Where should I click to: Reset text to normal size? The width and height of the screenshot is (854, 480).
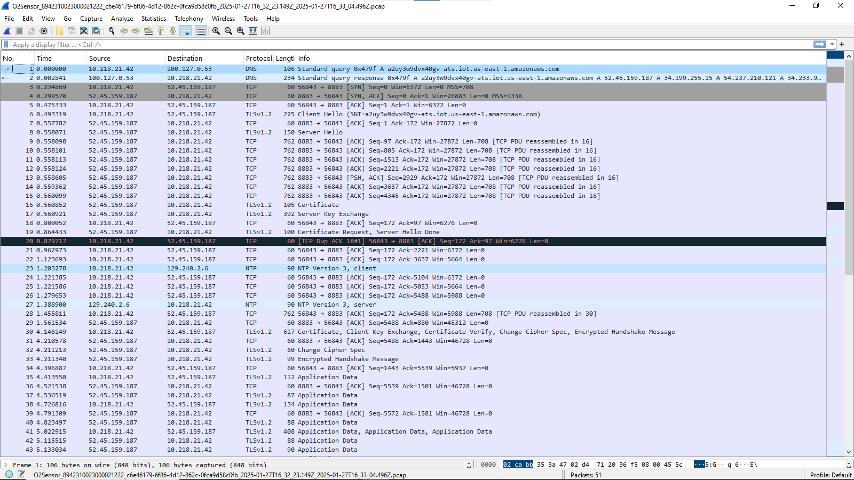(x=241, y=31)
